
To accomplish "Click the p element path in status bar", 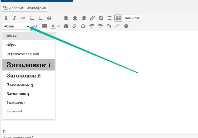I will (x=4, y=131).
